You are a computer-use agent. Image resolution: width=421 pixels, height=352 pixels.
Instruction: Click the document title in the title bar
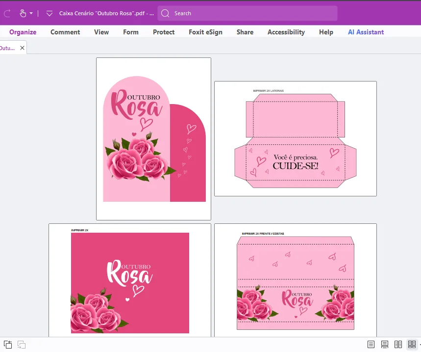pos(106,13)
